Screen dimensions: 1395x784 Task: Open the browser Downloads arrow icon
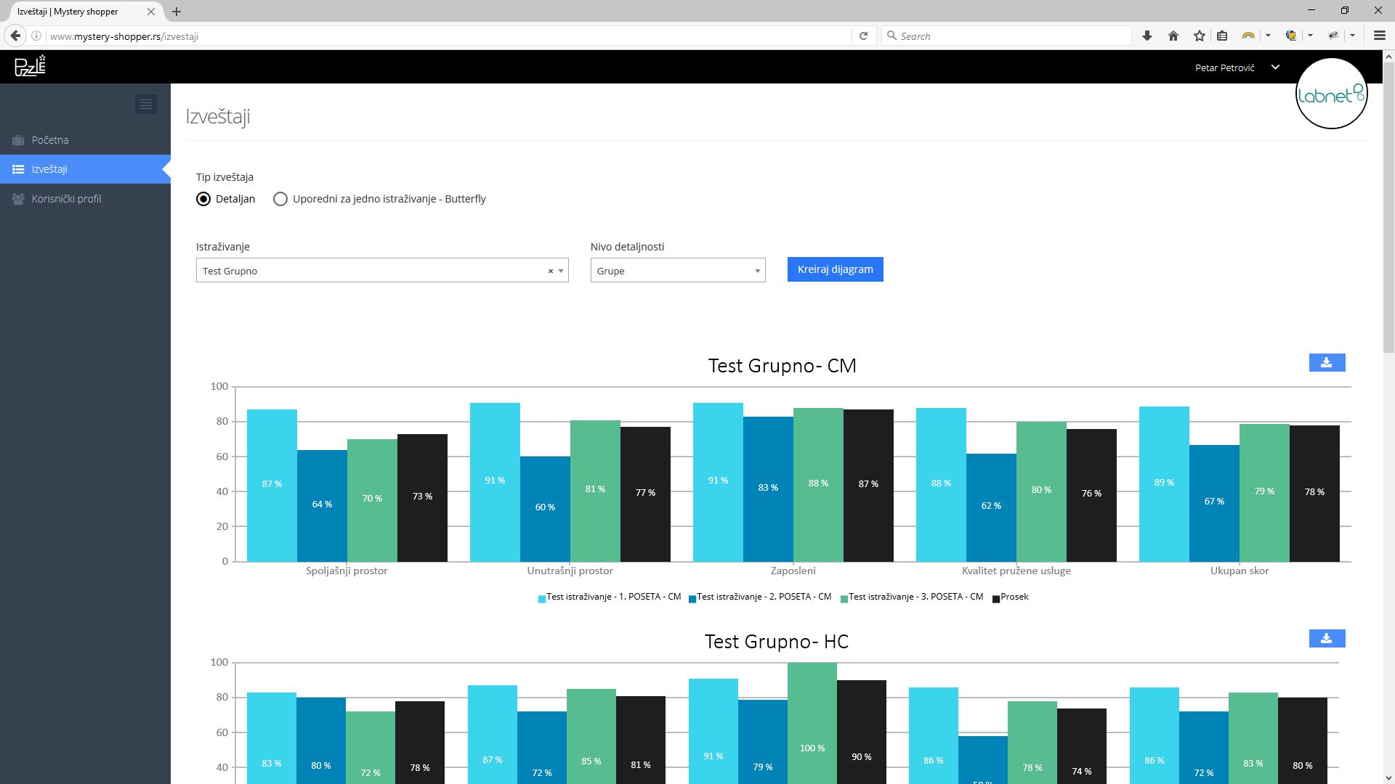click(1147, 36)
